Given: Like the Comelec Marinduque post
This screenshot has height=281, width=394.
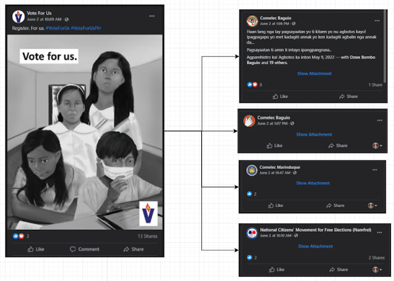Looking at the screenshot, I should click(x=276, y=206).
